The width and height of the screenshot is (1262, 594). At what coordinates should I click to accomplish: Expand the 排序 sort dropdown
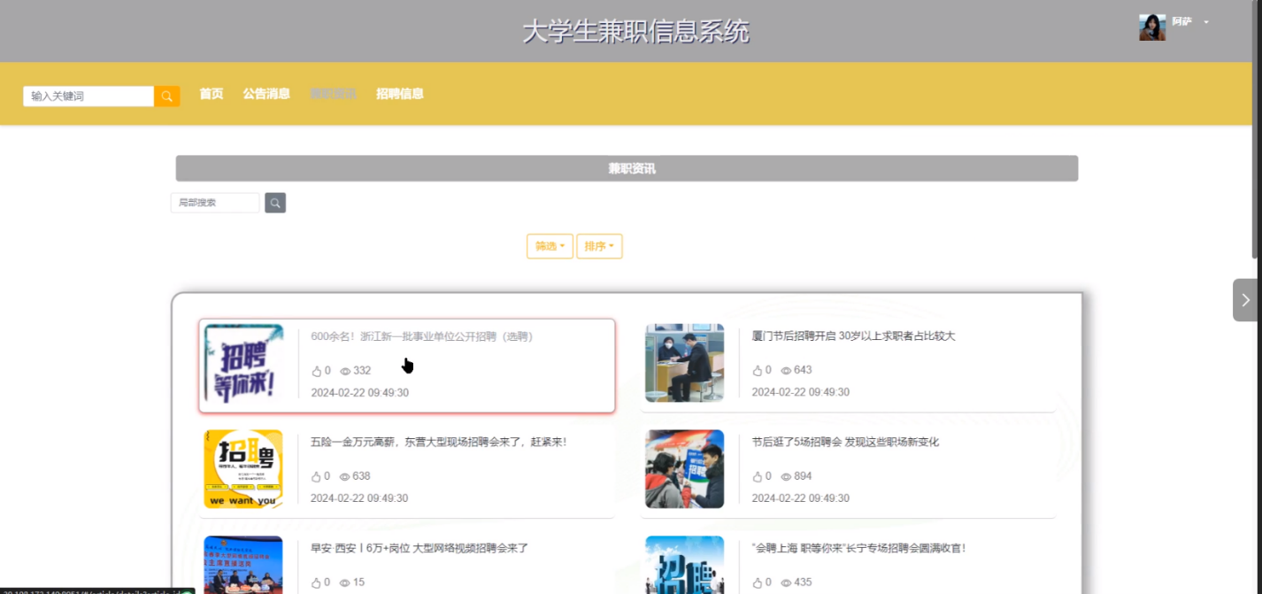[x=599, y=246]
